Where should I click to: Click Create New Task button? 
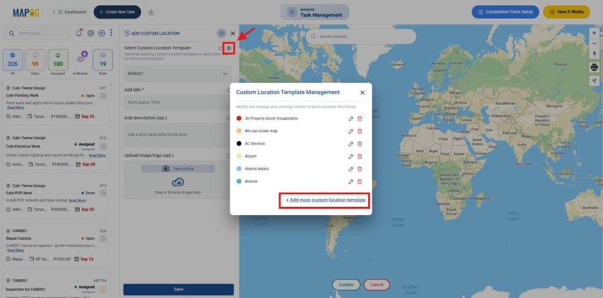pyautogui.click(x=117, y=12)
